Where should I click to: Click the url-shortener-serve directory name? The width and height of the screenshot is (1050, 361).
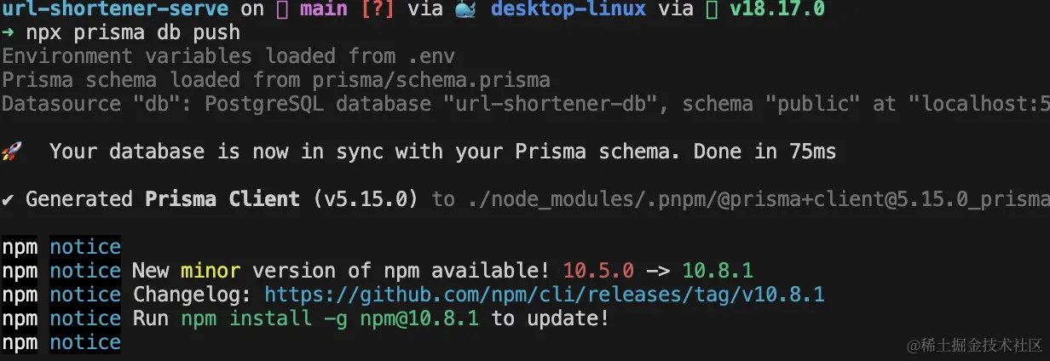tap(115, 9)
